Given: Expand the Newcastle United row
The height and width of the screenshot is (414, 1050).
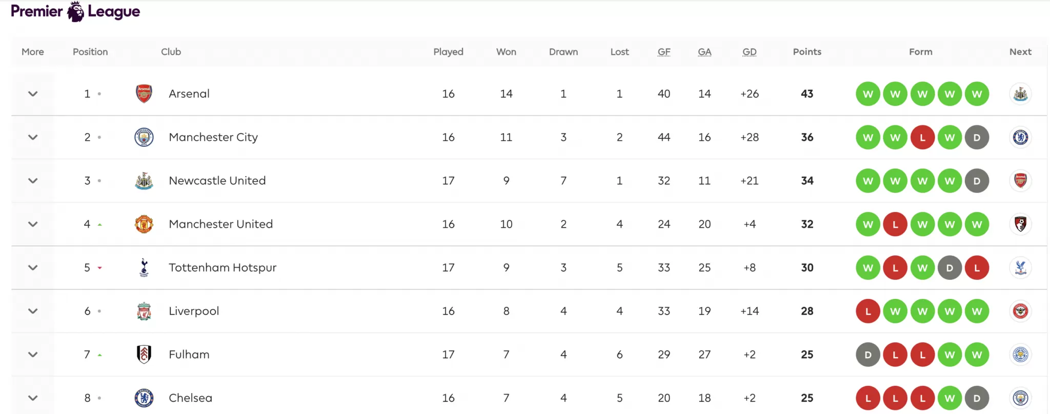Looking at the screenshot, I should [32, 180].
